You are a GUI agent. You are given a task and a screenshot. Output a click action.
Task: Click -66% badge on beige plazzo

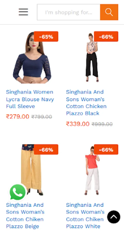46,149
